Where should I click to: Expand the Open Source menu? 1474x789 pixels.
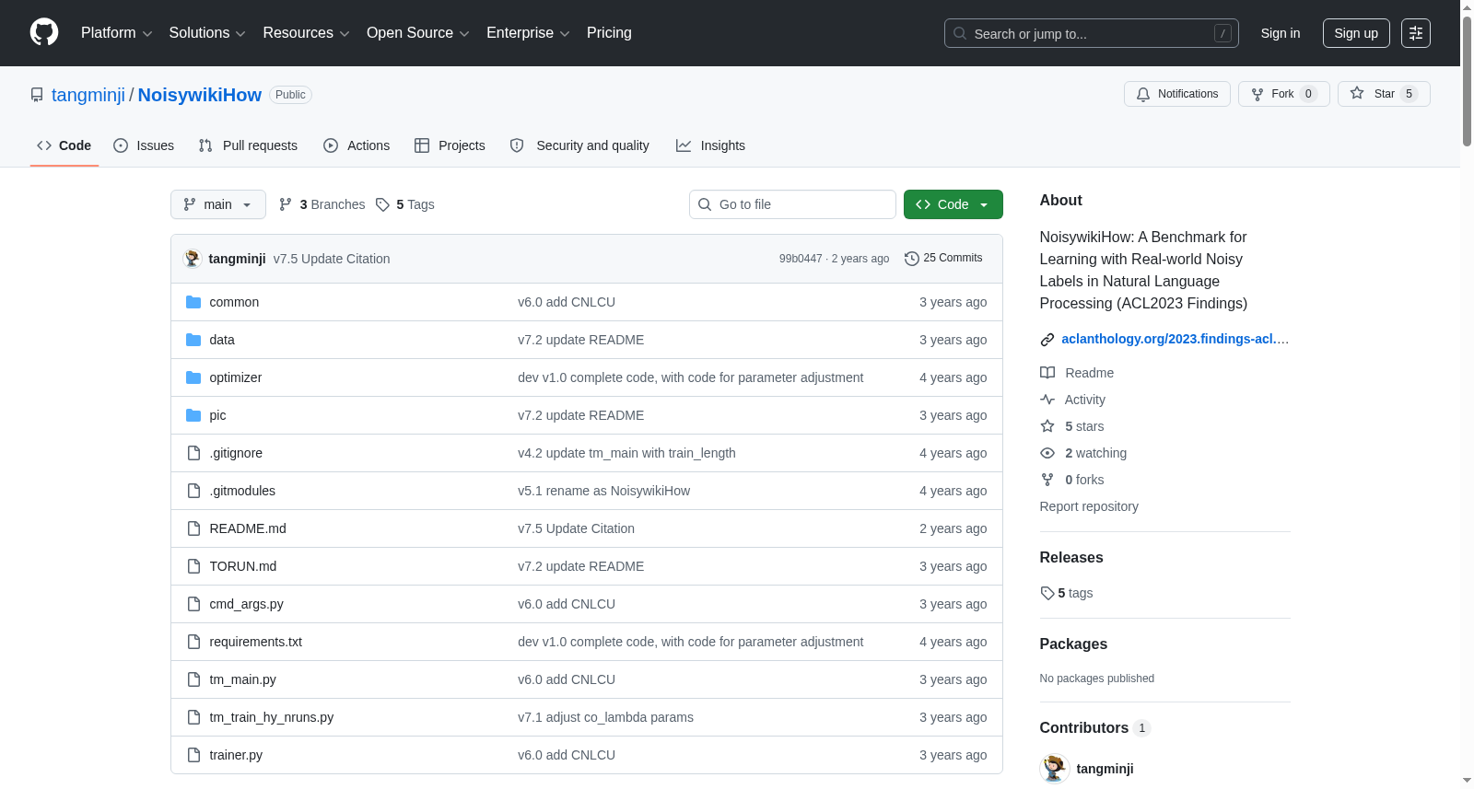[x=418, y=33]
